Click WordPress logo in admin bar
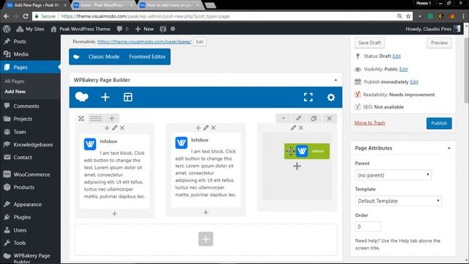Viewport: 469px width, 264px height. (7, 29)
